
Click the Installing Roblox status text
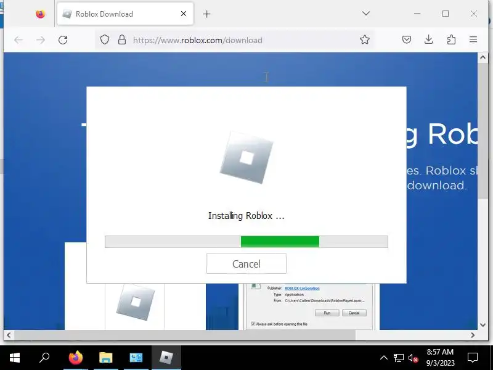(x=246, y=215)
